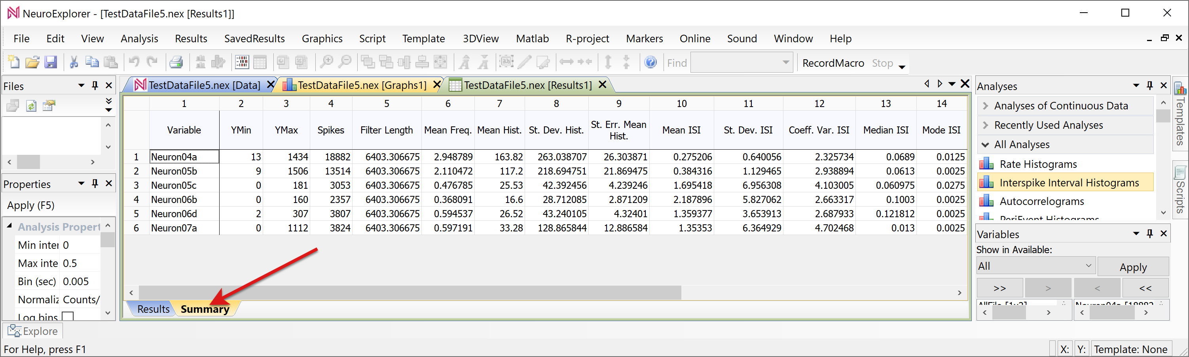Save the file with the floppy disk icon
This screenshot has width=1189, height=357.
(x=50, y=62)
